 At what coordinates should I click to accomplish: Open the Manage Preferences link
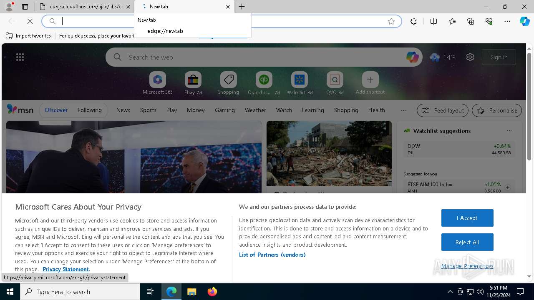pos(467,266)
